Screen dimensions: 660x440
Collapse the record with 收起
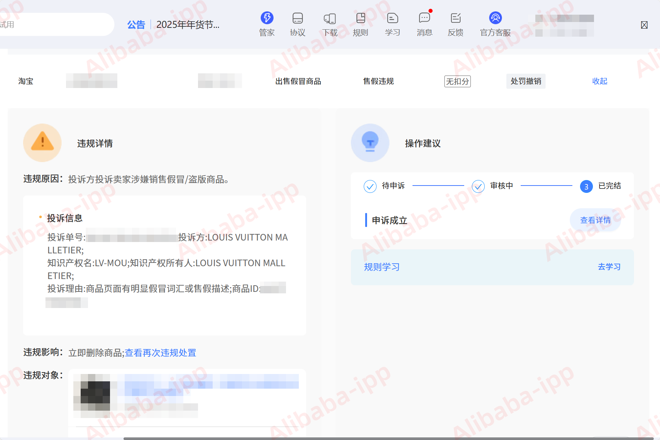[x=600, y=81]
